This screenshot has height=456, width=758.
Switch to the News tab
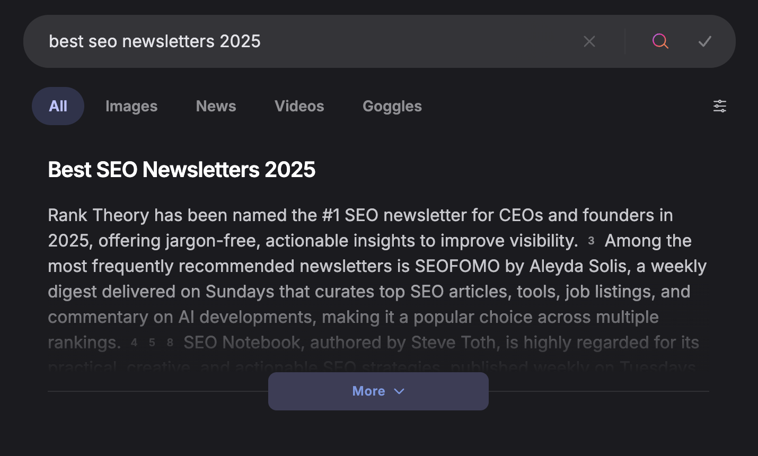point(216,106)
